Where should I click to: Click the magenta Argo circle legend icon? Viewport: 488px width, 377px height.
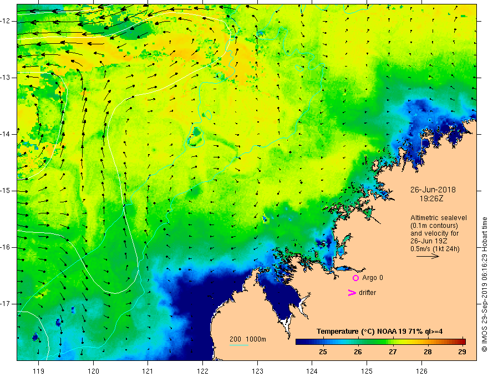coord(355,278)
